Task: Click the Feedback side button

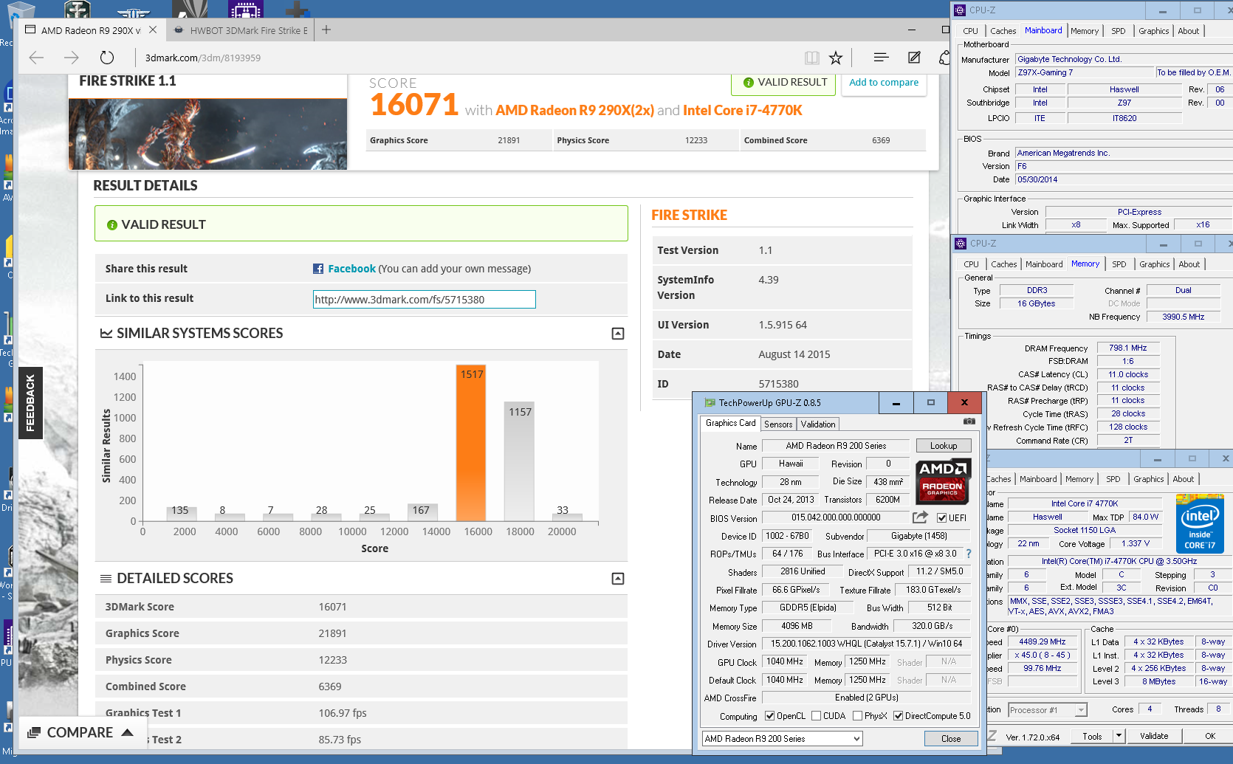Action: (30, 403)
